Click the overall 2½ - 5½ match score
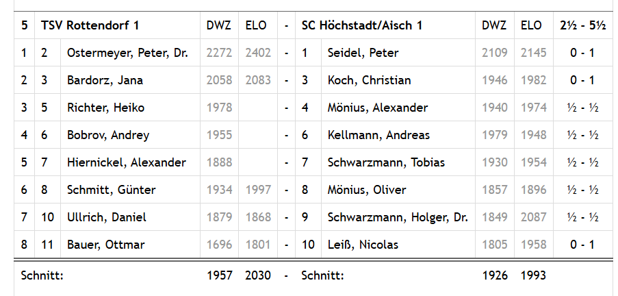Screen dimensions: 618x296 click(582, 25)
